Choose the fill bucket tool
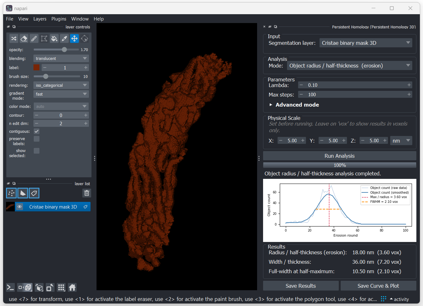This screenshot has width=423, height=306. (x=54, y=38)
